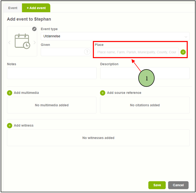Switch to the Event tab
The height and width of the screenshot is (193, 196).
(x=13, y=8)
